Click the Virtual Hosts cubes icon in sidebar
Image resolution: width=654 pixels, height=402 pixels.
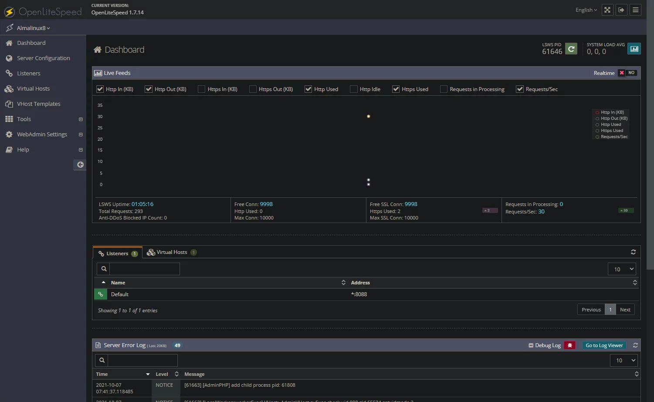[9, 89]
